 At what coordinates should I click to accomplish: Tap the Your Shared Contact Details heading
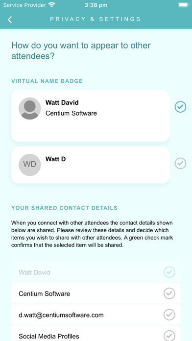click(64, 208)
